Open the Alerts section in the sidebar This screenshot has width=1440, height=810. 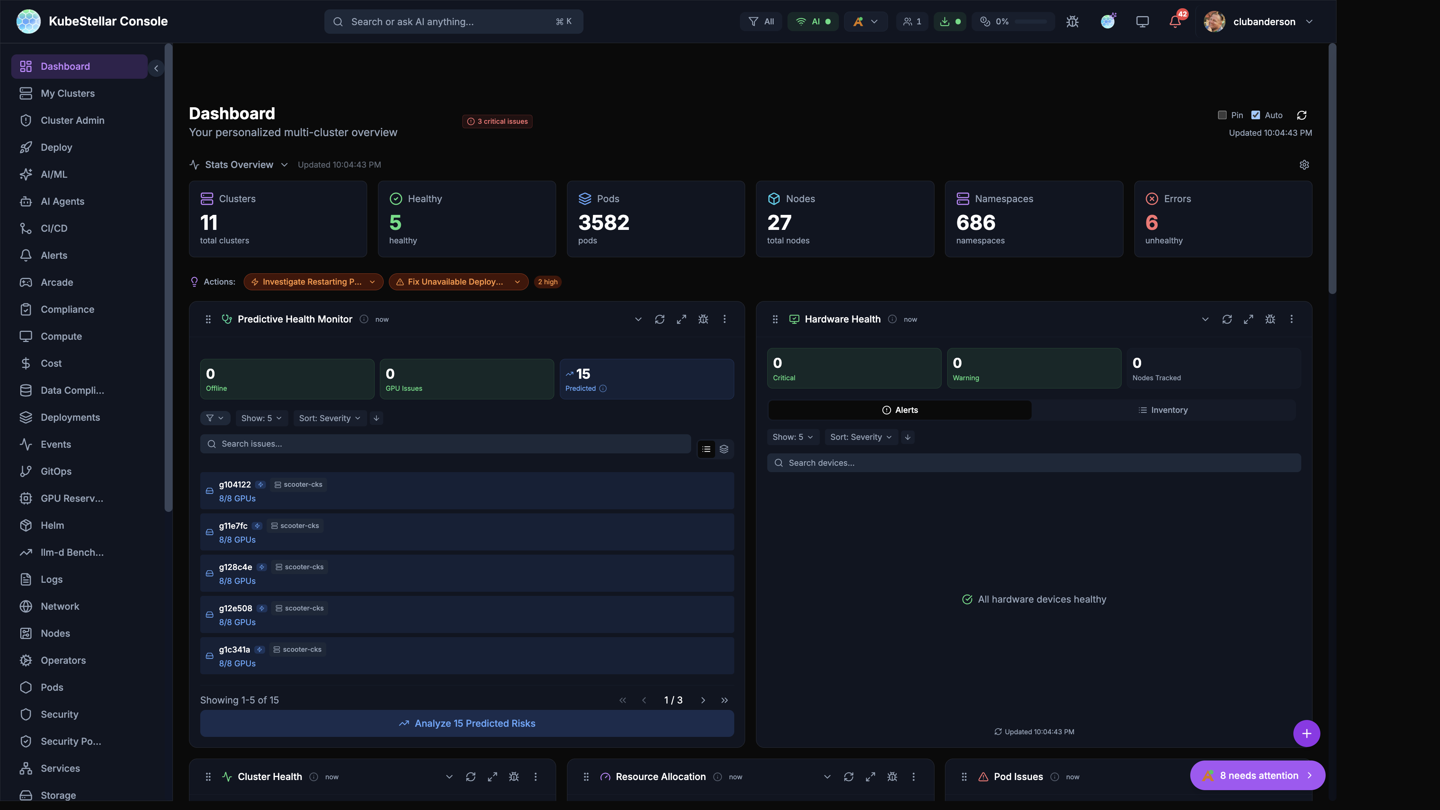point(53,255)
